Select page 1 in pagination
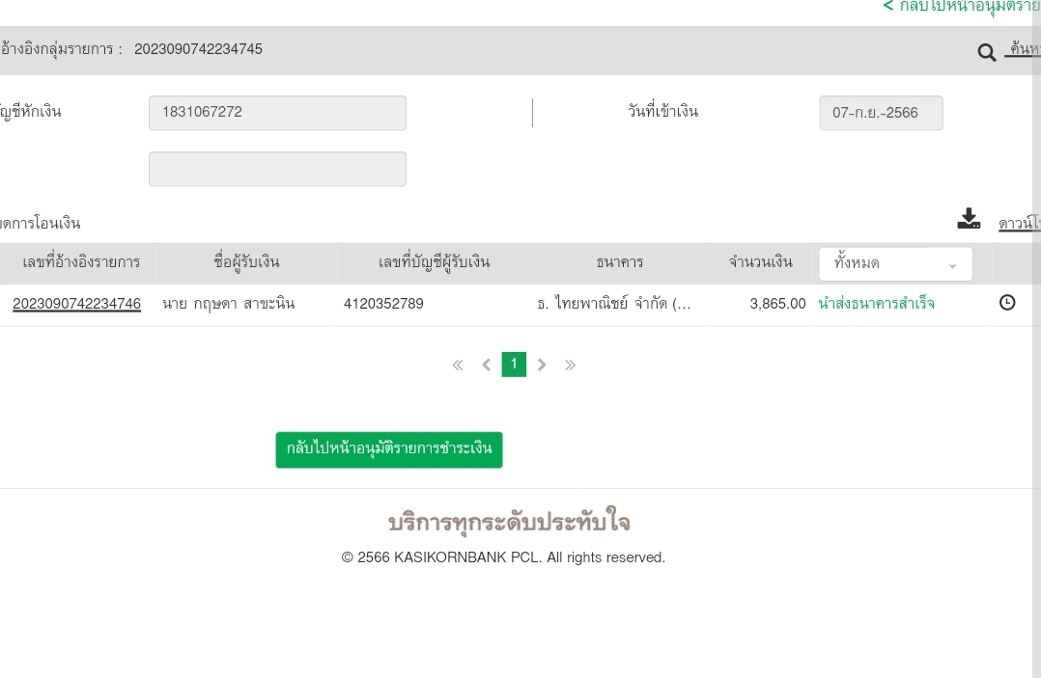1041x678 pixels. tap(514, 365)
